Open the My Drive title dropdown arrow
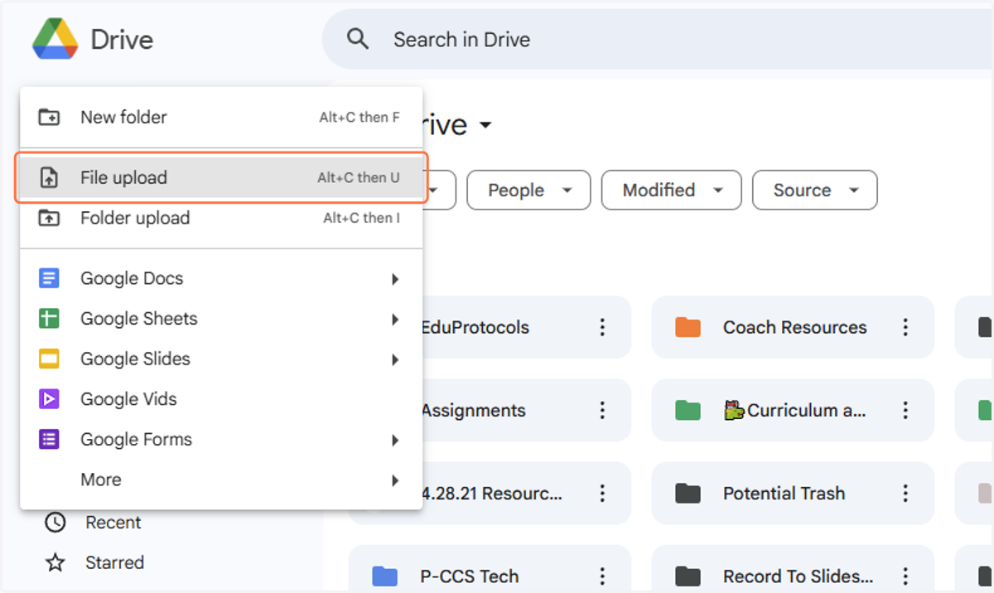This screenshot has width=994, height=593. coord(486,126)
